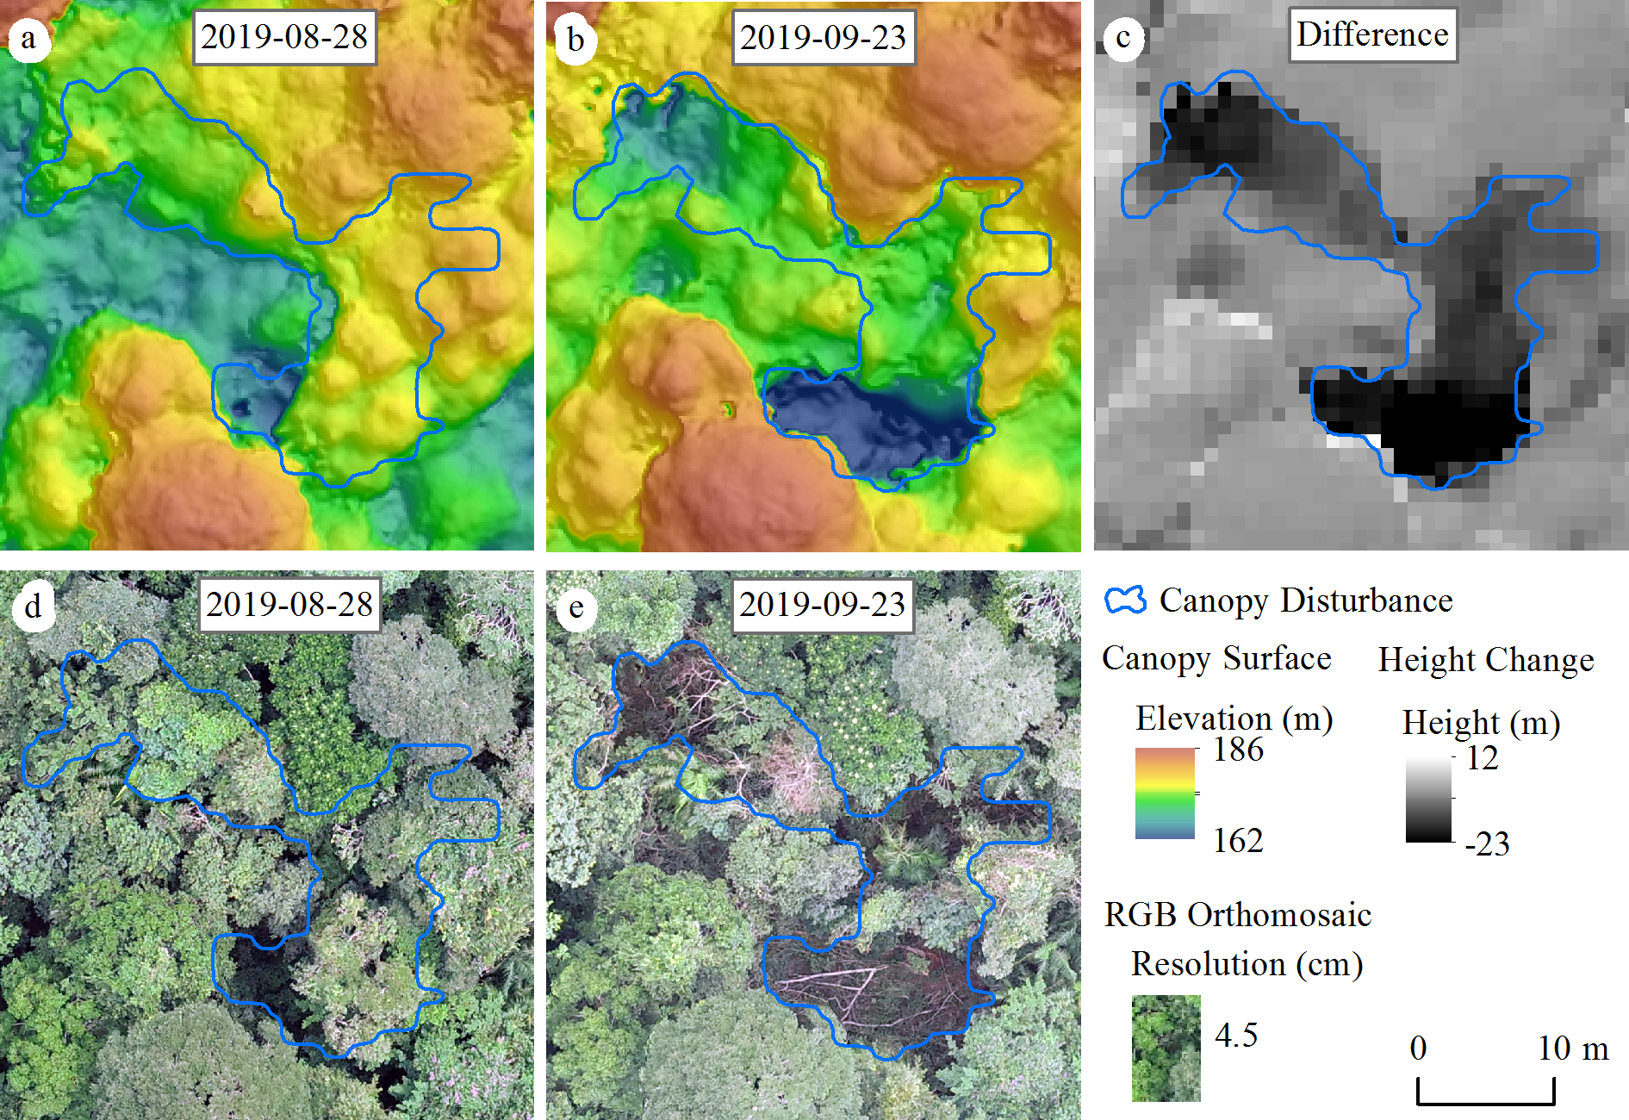1629x1120 pixels.
Task: Click the 2019-08-28 label on the aerial photo
Action: [x=289, y=605]
